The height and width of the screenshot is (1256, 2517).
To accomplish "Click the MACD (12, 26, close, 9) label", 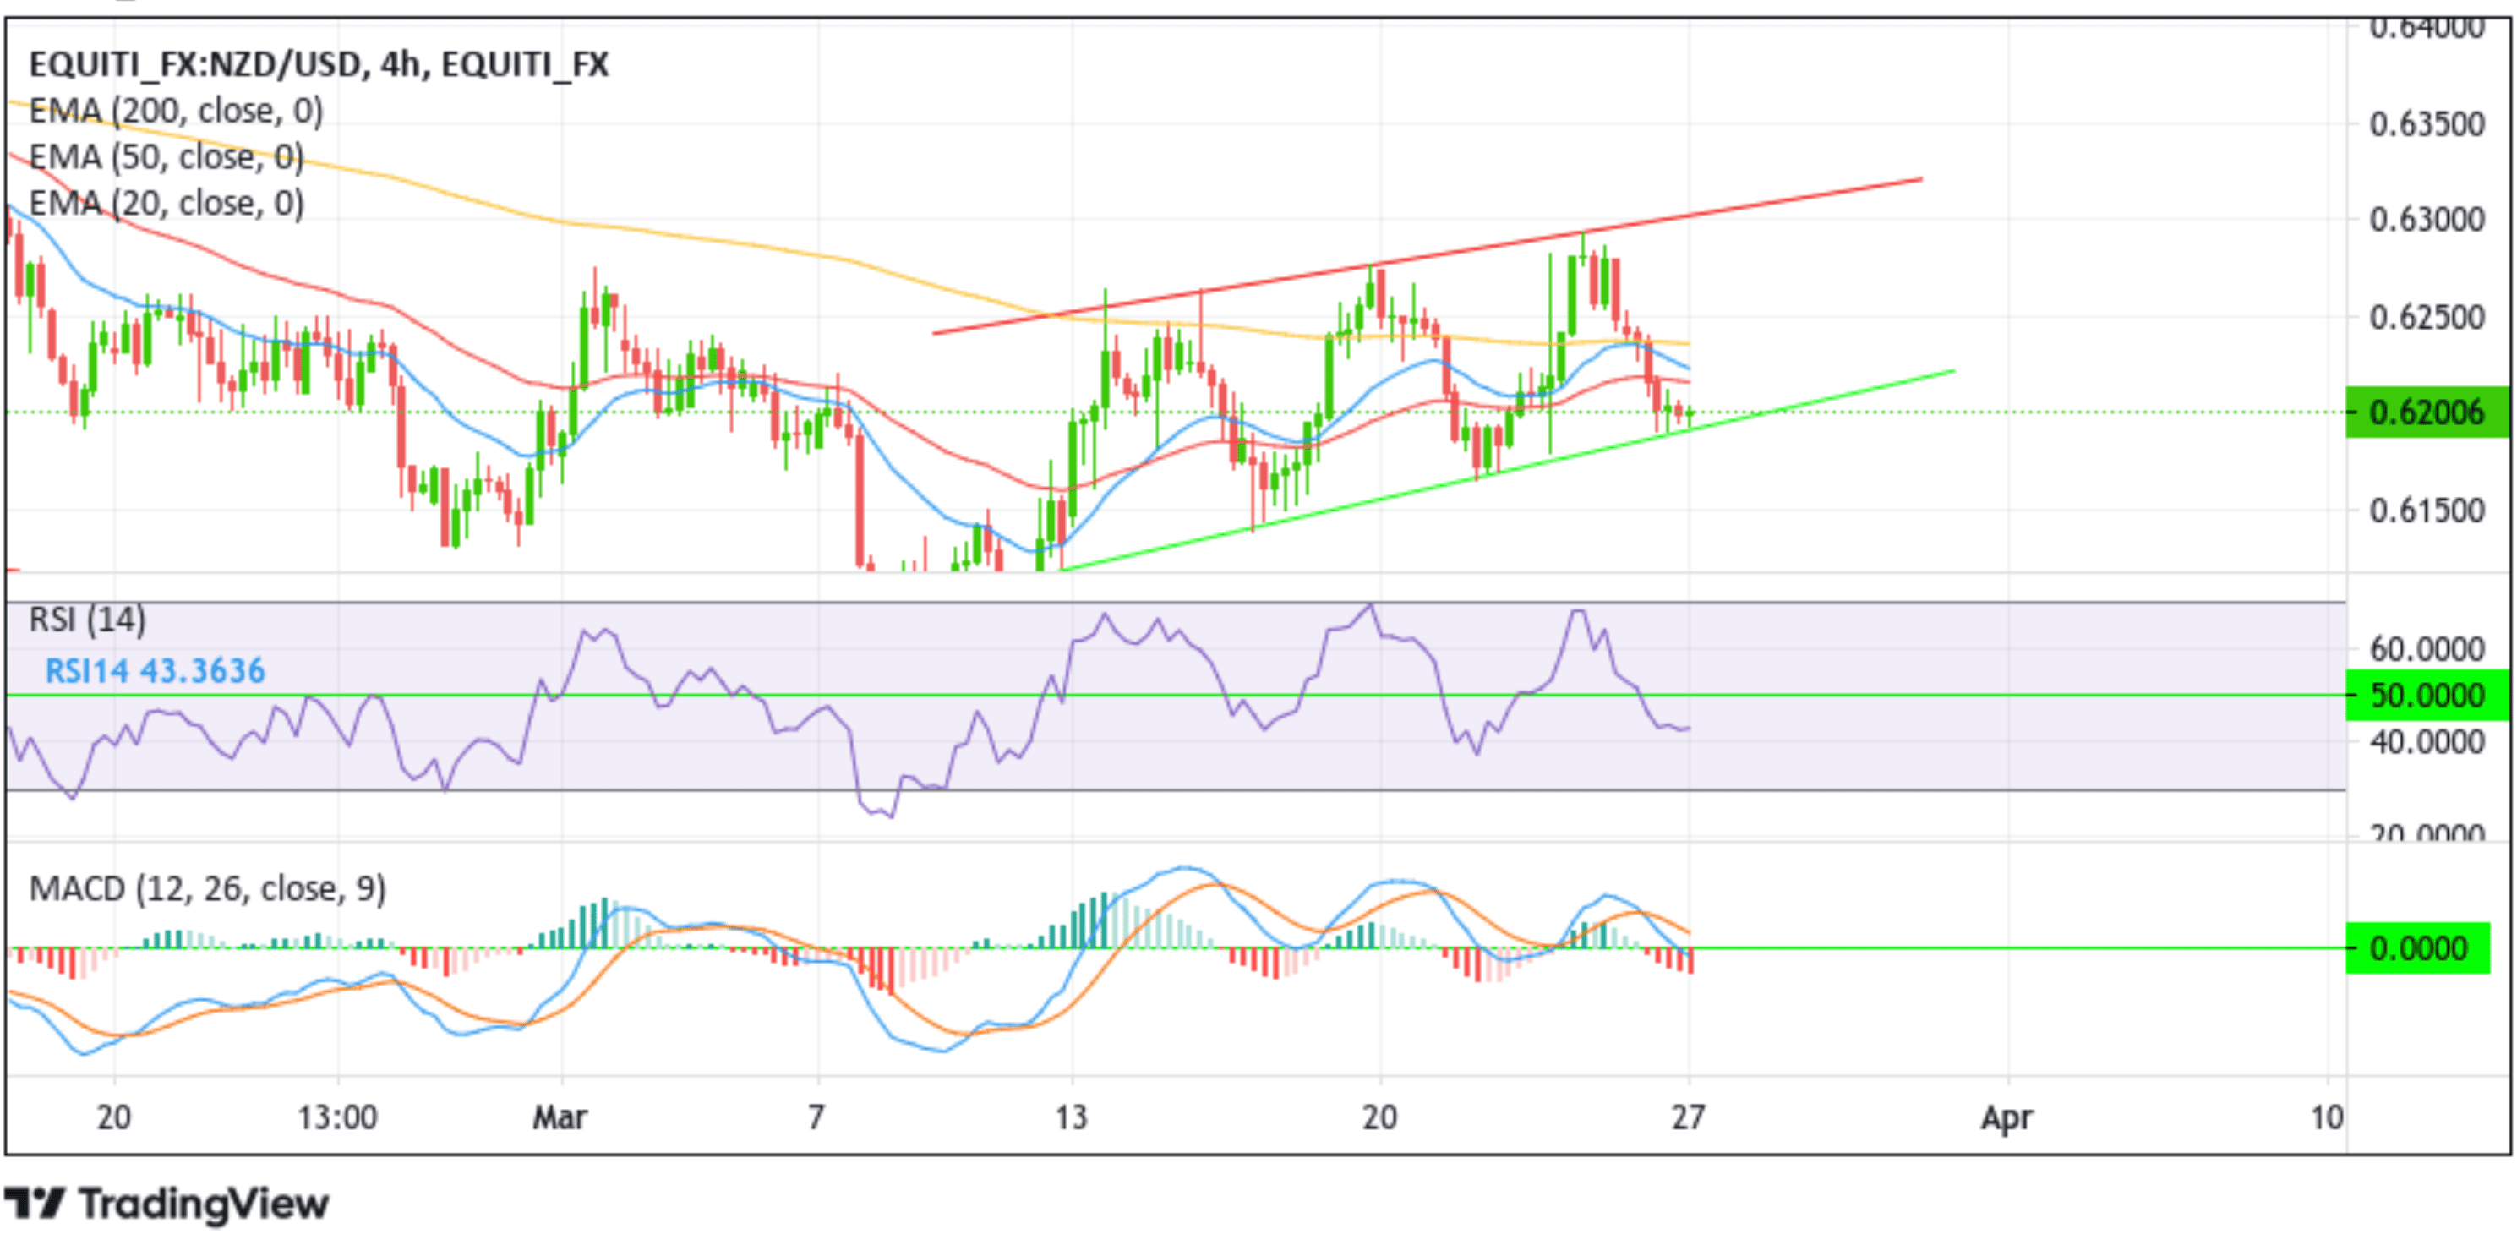I will [x=207, y=888].
